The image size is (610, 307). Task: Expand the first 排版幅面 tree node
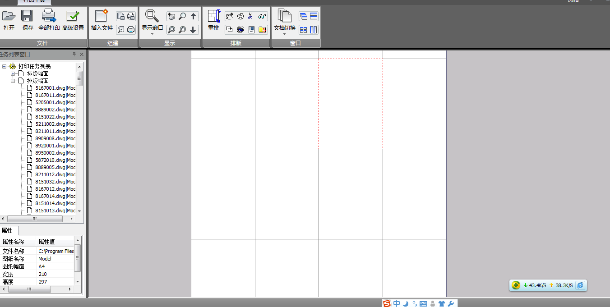13,73
